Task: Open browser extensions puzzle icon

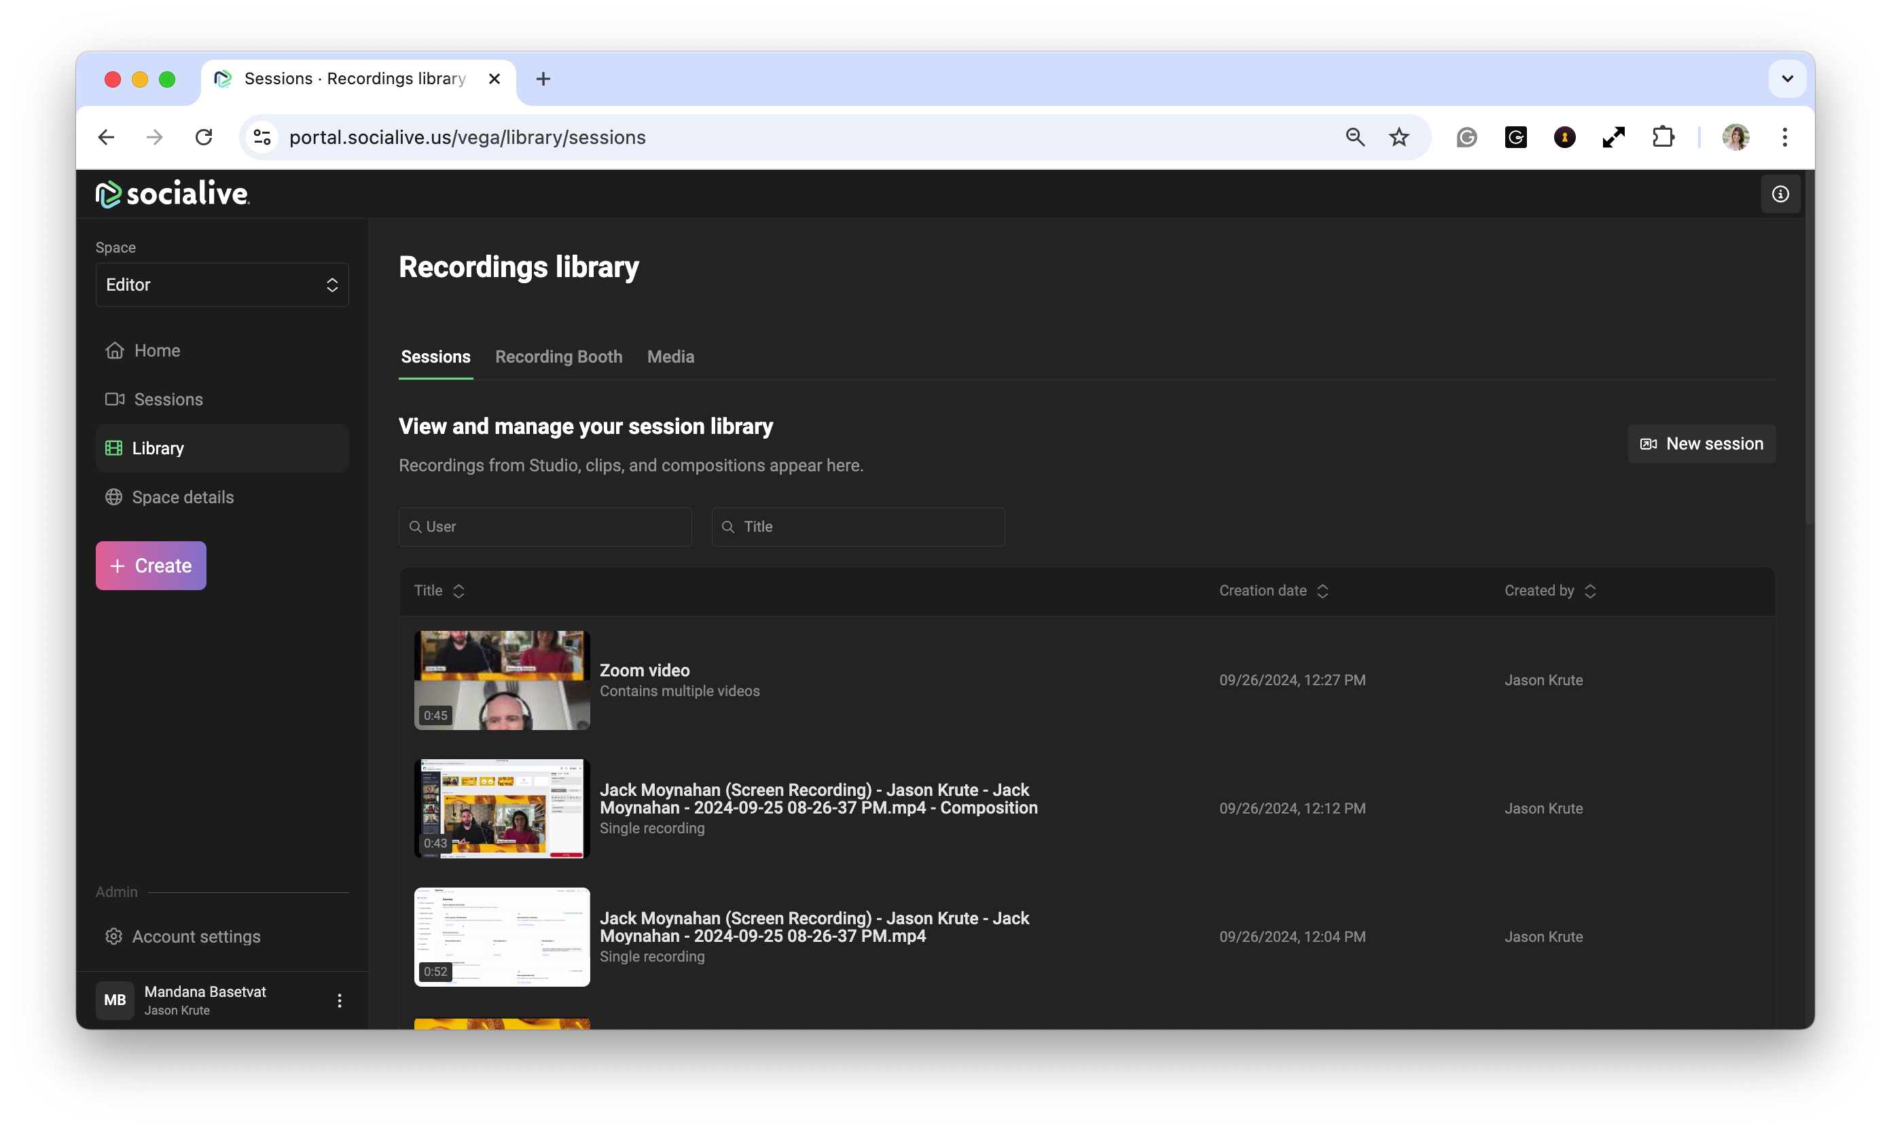Action: (x=1663, y=137)
